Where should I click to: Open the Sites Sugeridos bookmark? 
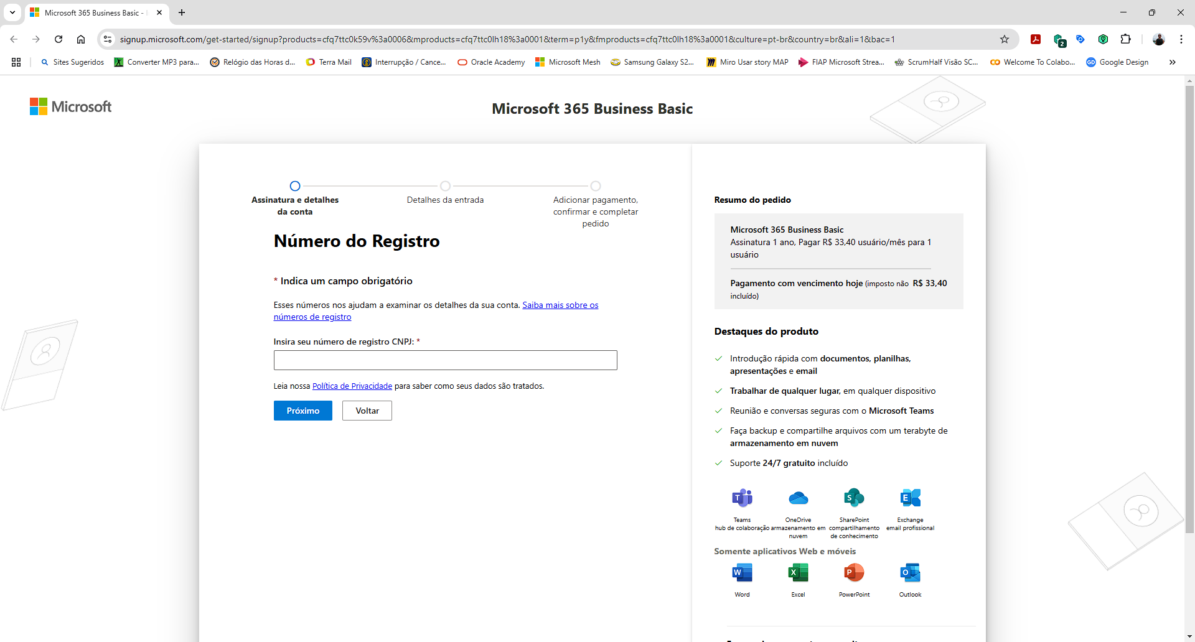pos(72,62)
